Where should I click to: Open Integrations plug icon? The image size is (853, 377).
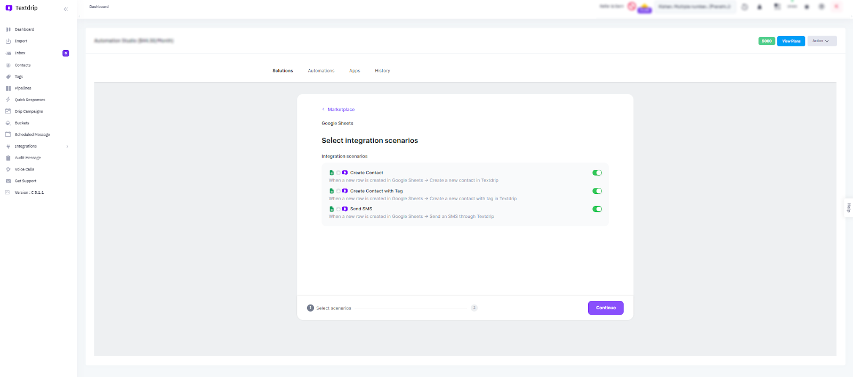8,146
